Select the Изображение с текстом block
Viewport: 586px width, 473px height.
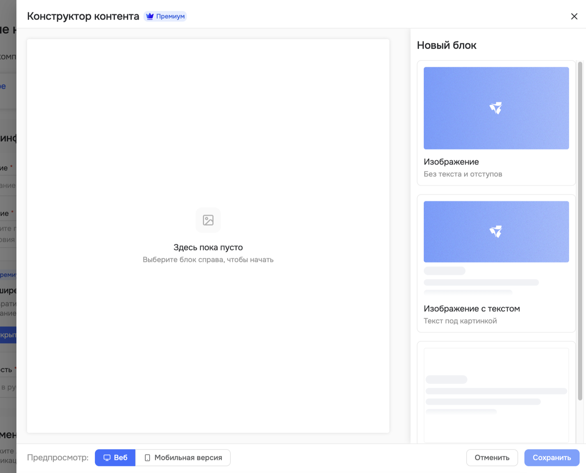point(496,263)
